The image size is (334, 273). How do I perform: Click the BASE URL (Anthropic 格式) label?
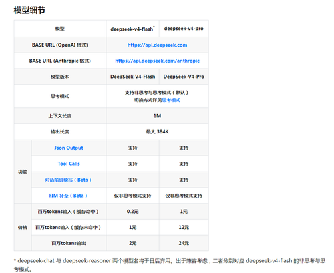[60, 61]
